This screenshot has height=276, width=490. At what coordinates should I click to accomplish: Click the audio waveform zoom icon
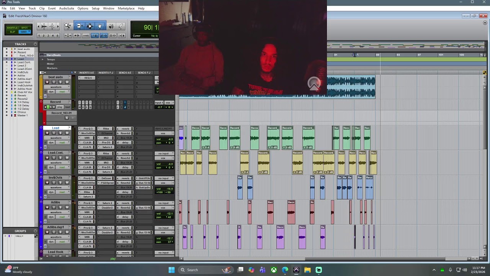tap(44, 26)
